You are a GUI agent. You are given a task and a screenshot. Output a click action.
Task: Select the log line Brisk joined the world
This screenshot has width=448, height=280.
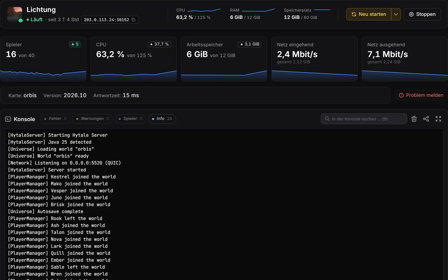pyautogui.click(x=59, y=205)
